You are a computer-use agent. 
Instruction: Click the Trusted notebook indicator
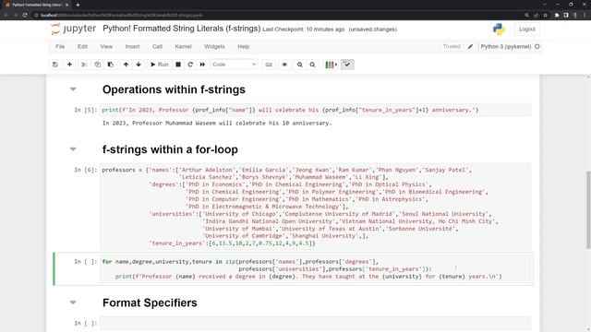pyautogui.click(x=452, y=46)
